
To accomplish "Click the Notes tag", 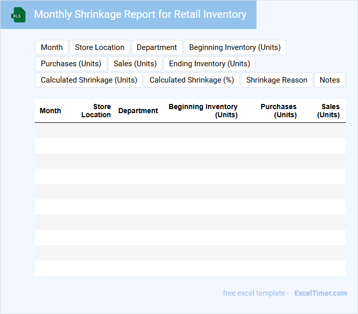I will [329, 80].
